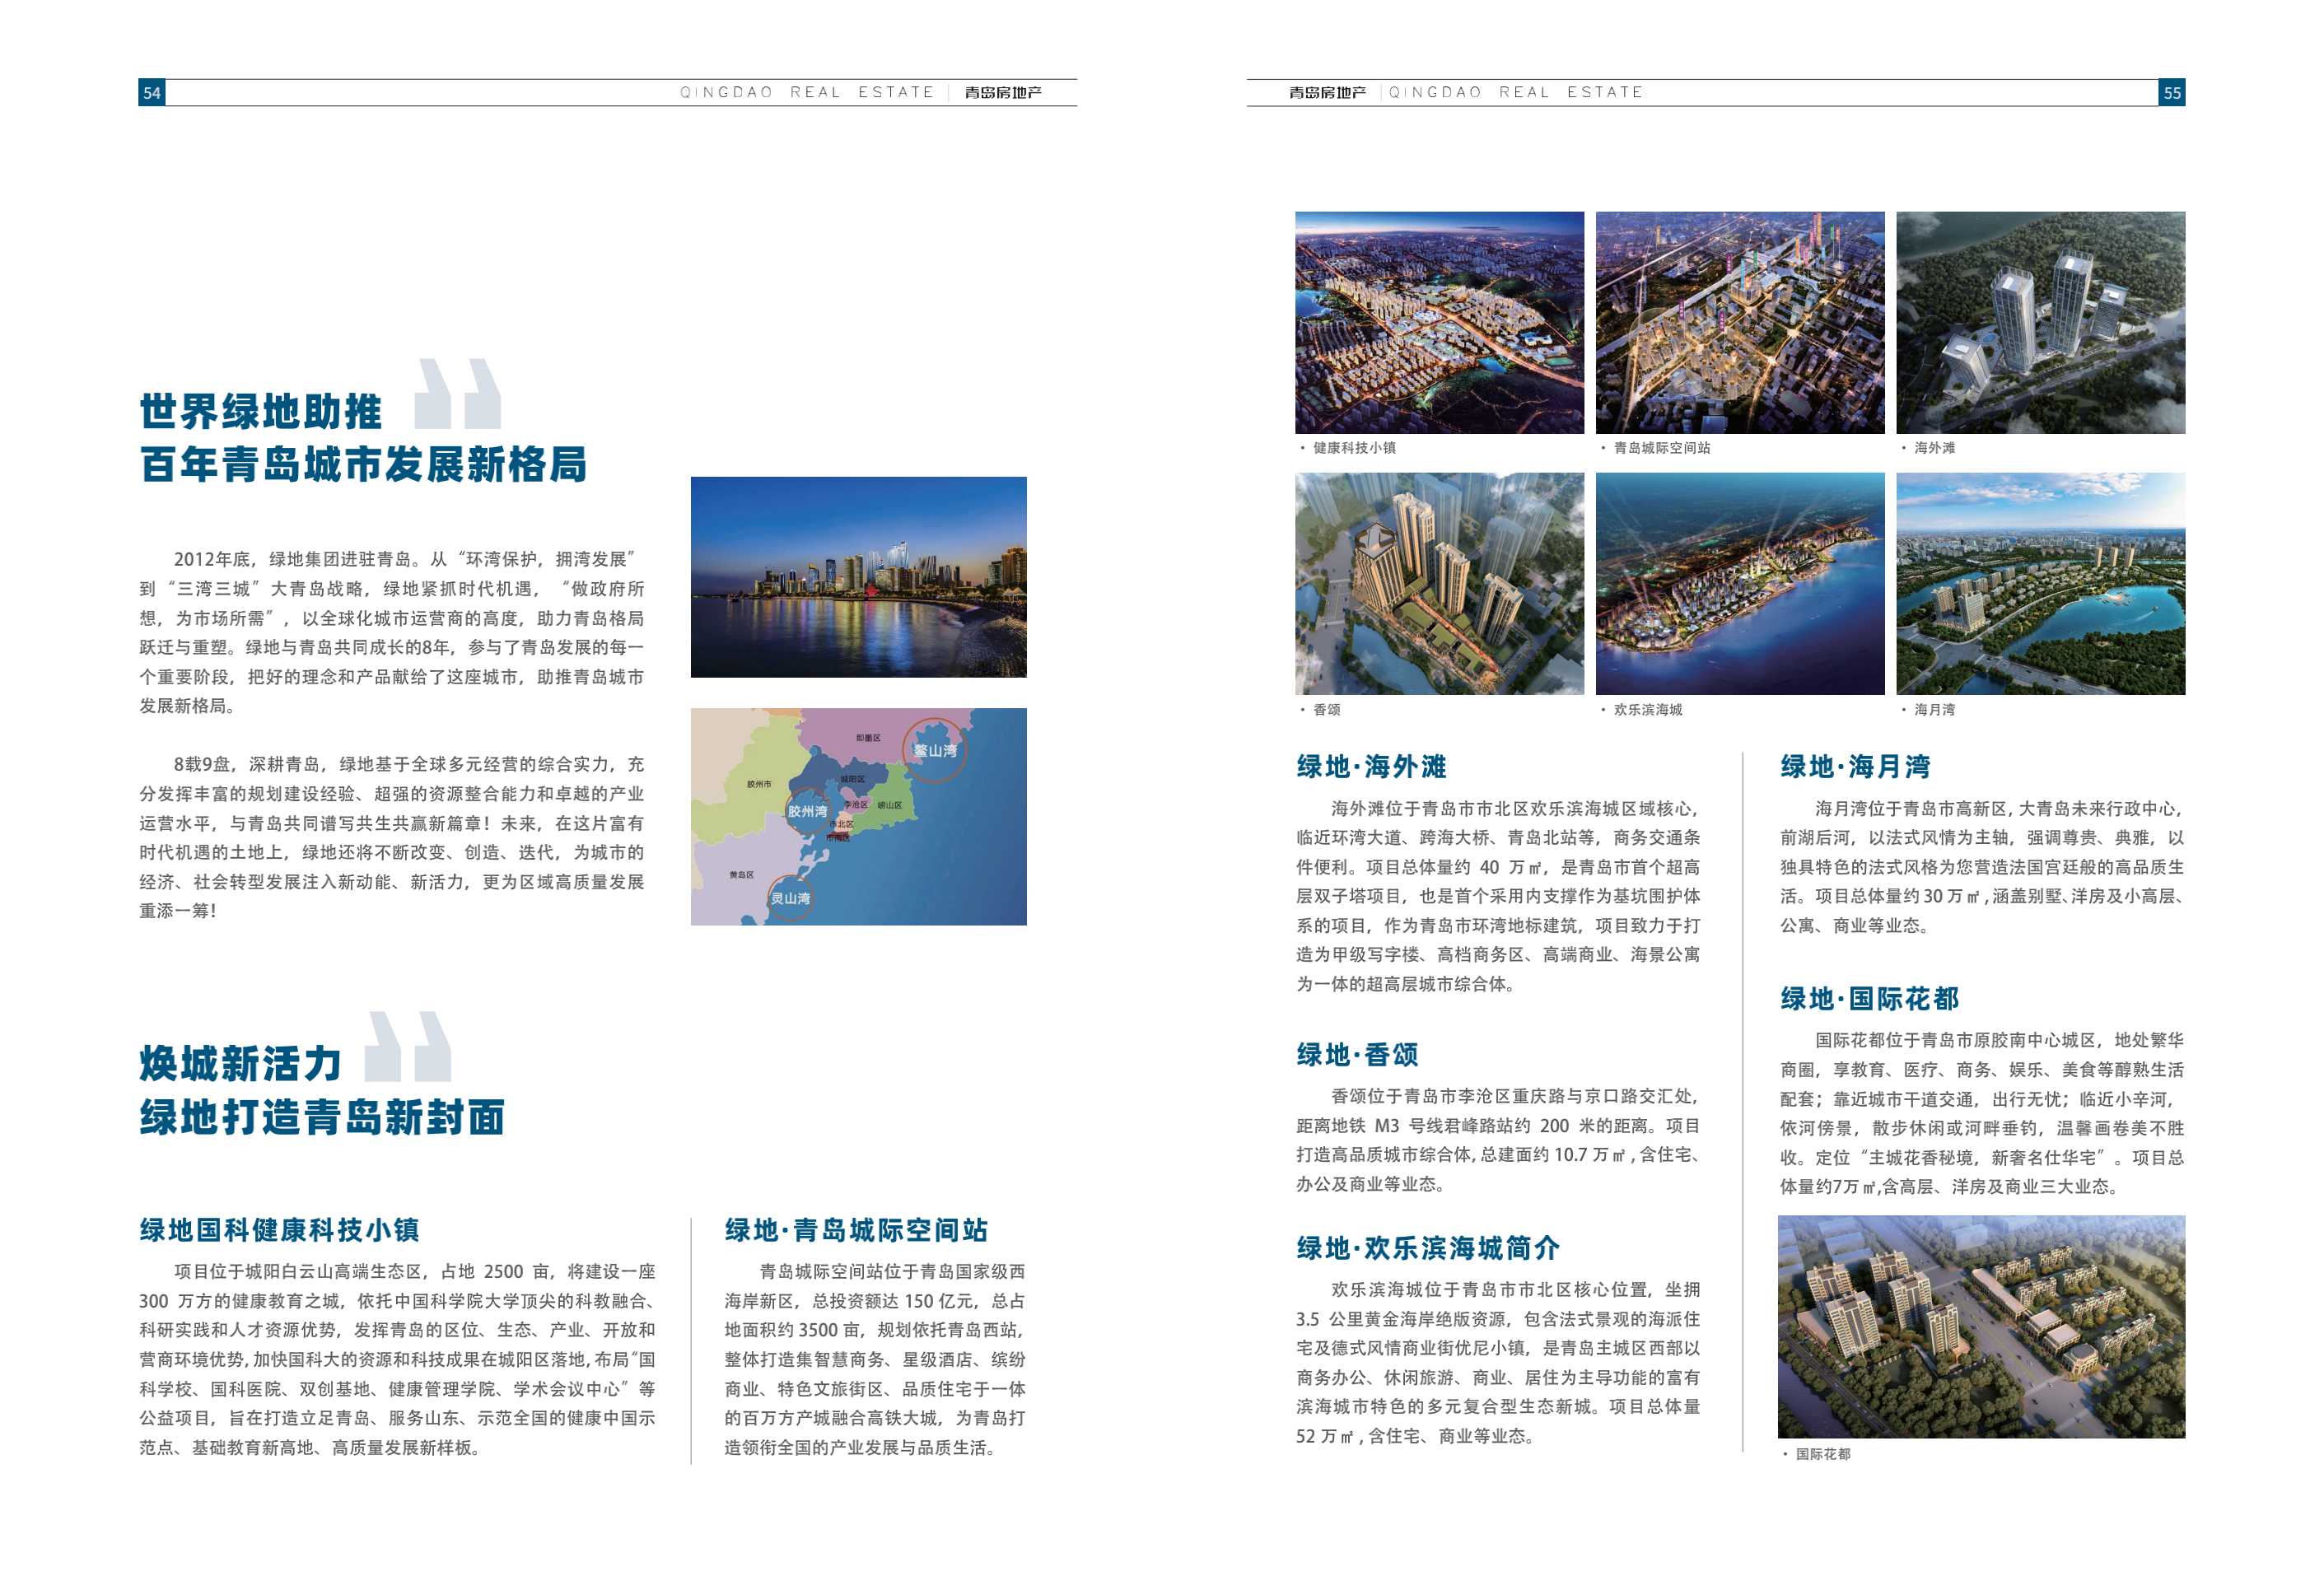The height and width of the screenshot is (1576, 2324).
Task: Click the '灵山湾' circle on the map
Action: pos(790,898)
